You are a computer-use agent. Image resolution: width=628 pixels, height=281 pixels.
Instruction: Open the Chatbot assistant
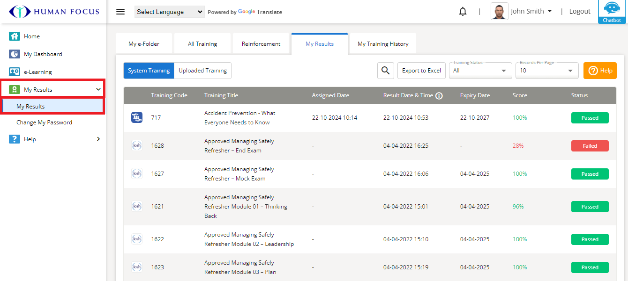612,12
